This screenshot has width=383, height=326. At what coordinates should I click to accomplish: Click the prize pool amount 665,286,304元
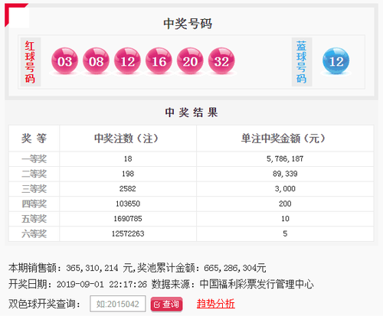[235, 268]
